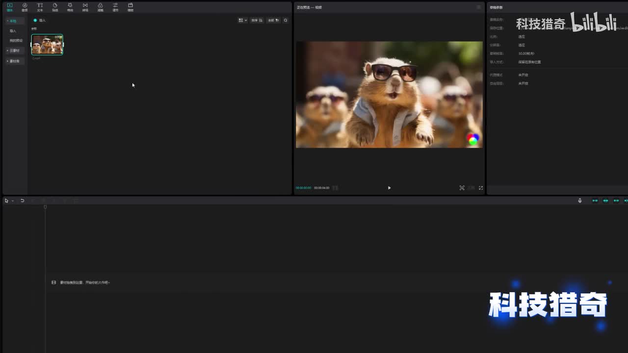Toggle main track magnet on timeline
This screenshot has width=628, height=353.
coord(595,201)
